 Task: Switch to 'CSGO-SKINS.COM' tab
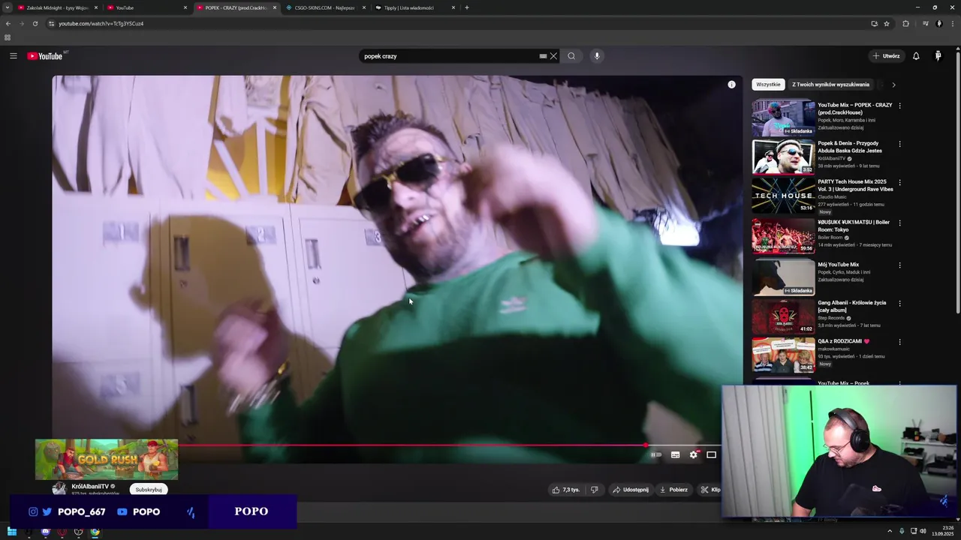[x=323, y=7]
